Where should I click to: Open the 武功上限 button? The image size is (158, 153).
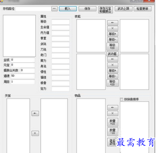click(123, 8)
